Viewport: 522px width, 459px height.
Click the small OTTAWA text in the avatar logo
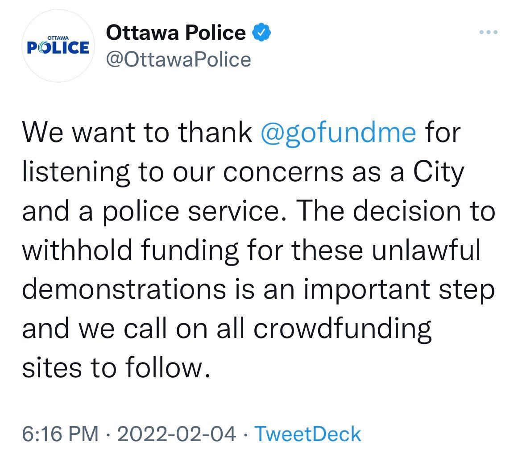click(58, 38)
